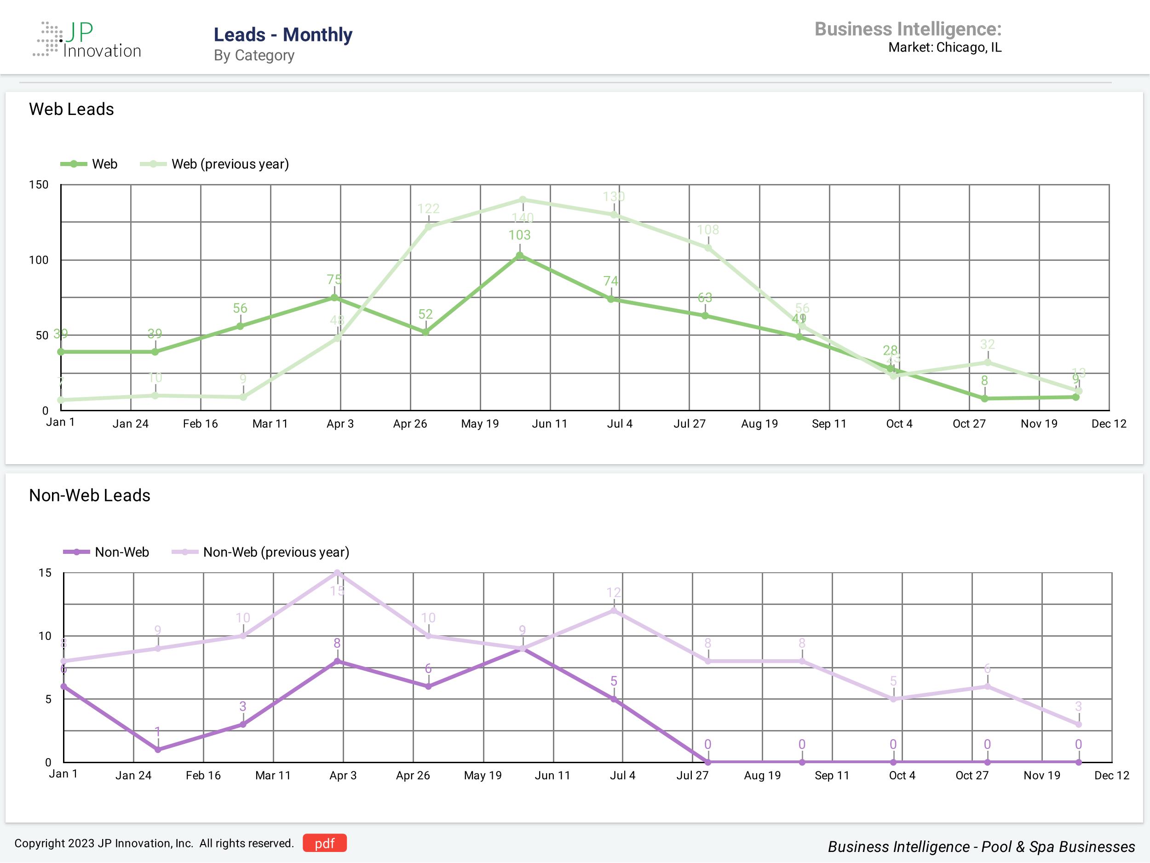Screen dimensions: 1150x863
Task: Click the Leads - Monthly title
Action: pyautogui.click(x=283, y=35)
